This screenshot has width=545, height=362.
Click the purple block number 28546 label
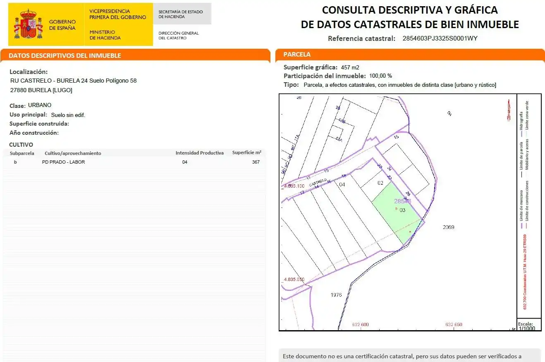click(402, 201)
